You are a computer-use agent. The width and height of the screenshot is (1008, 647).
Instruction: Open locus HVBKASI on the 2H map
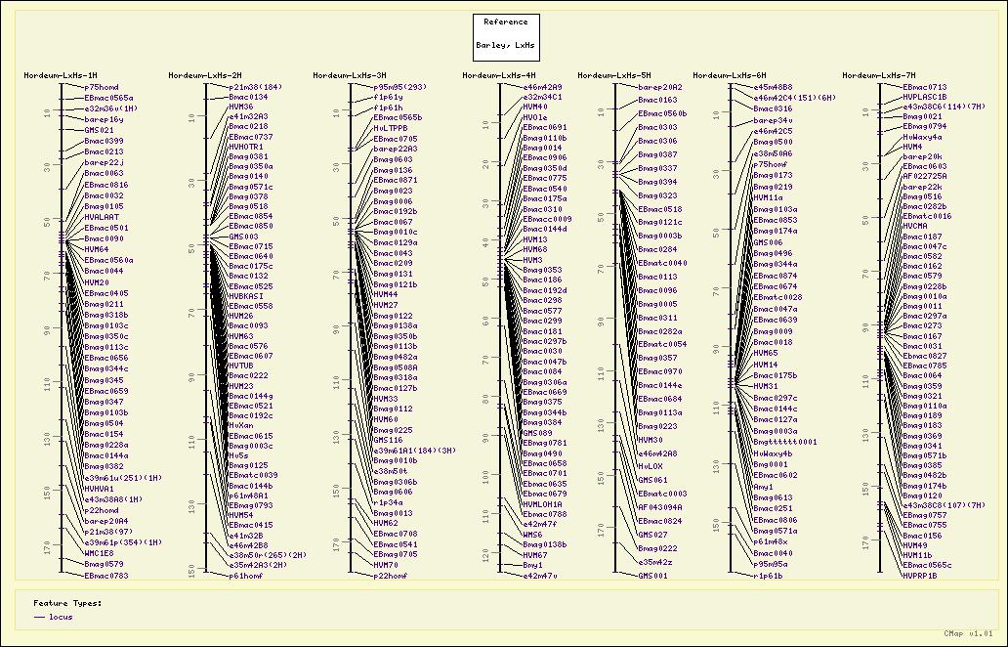pyautogui.click(x=246, y=295)
